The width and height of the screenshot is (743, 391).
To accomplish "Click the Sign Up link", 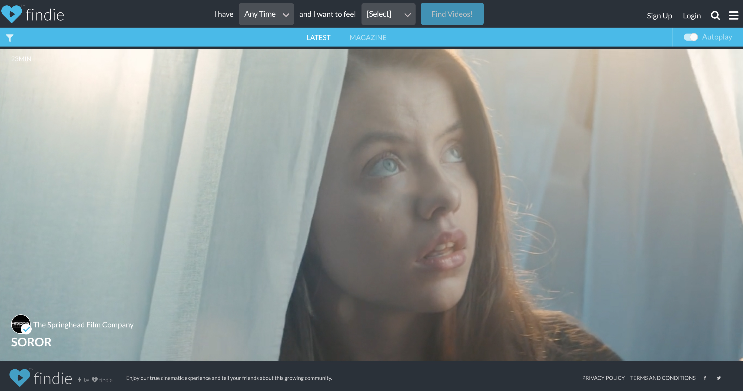I will (x=659, y=16).
